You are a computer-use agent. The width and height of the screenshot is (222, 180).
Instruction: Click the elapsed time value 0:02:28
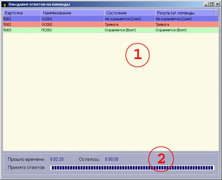[57, 159]
